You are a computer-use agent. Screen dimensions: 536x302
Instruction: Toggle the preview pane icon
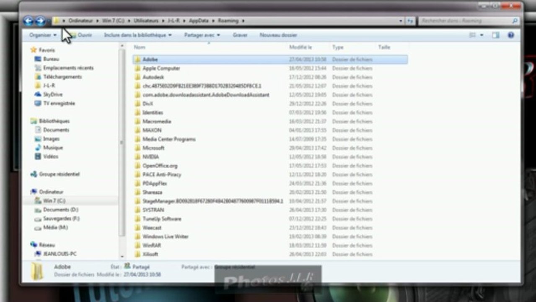tap(496, 35)
